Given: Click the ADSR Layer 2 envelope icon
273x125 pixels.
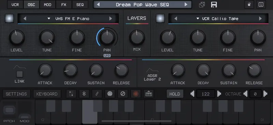Looking at the screenshot, I should pyautogui.click(x=152, y=70).
